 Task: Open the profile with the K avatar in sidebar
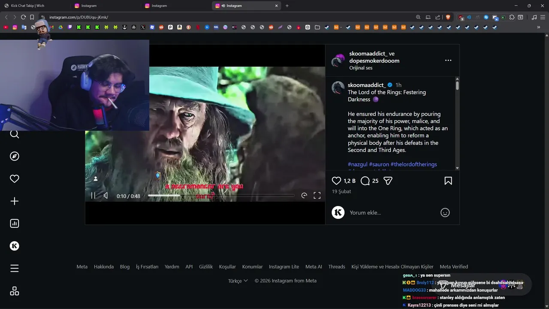(x=15, y=246)
